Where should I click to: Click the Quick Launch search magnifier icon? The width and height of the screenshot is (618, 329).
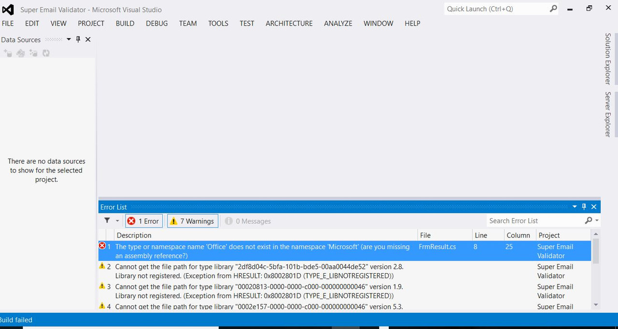click(x=553, y=9)
